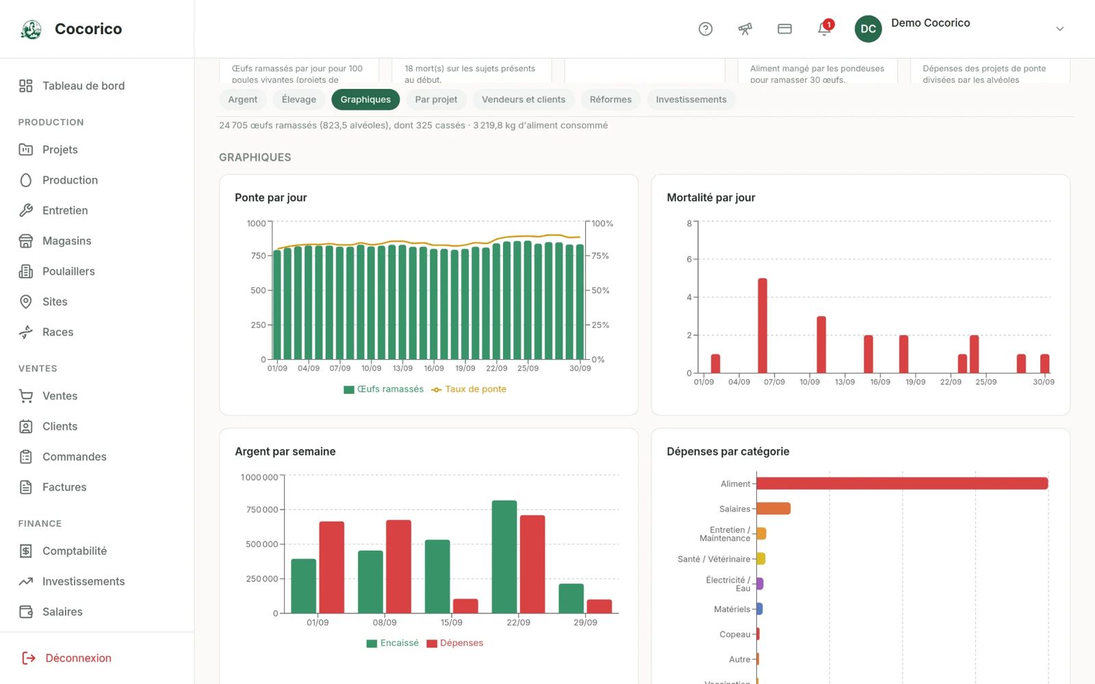Click the Salaires wallet icon
The image size is (1095, 684).
pyautogui.click(x=26, y=612)
